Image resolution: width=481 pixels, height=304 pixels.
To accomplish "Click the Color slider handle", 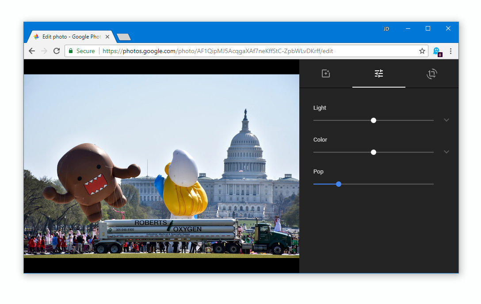I will [373, 152].
